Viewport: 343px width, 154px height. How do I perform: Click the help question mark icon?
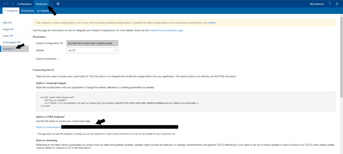coord(330,4)
